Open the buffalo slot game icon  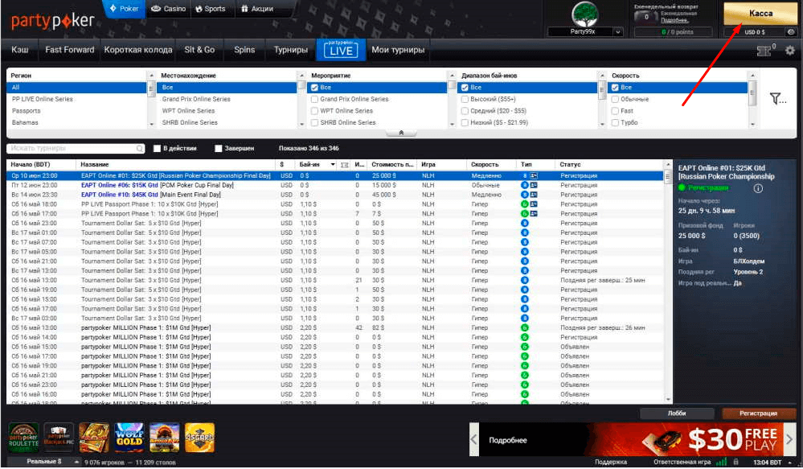pos(165,437)
